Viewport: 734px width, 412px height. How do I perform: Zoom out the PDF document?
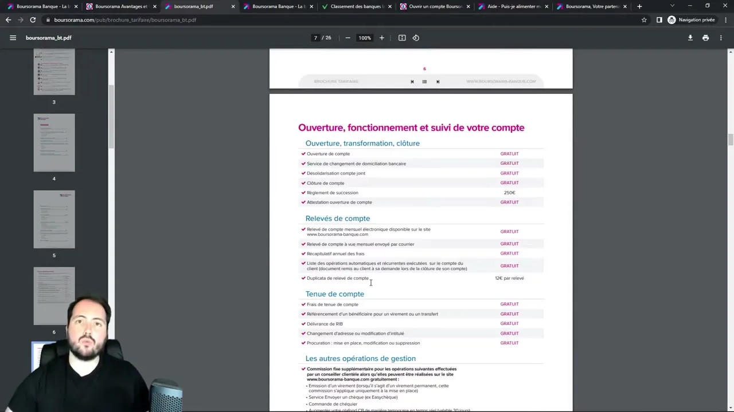point(348,38)
